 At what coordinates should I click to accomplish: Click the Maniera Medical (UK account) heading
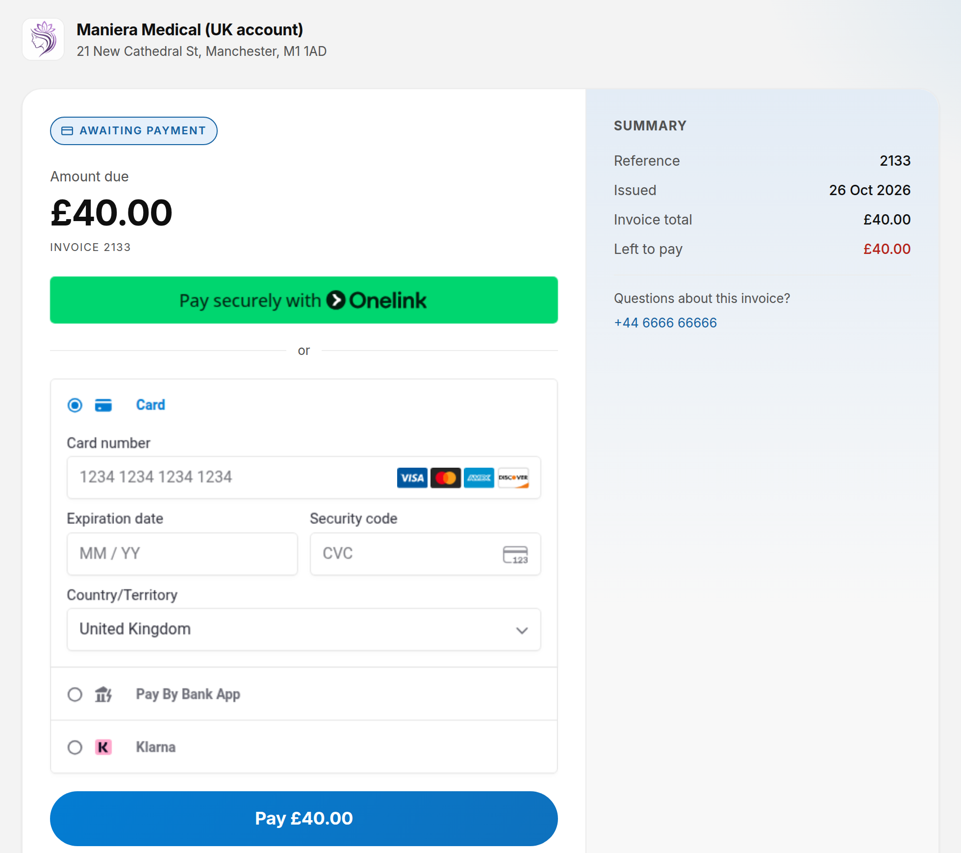point(190,30)
